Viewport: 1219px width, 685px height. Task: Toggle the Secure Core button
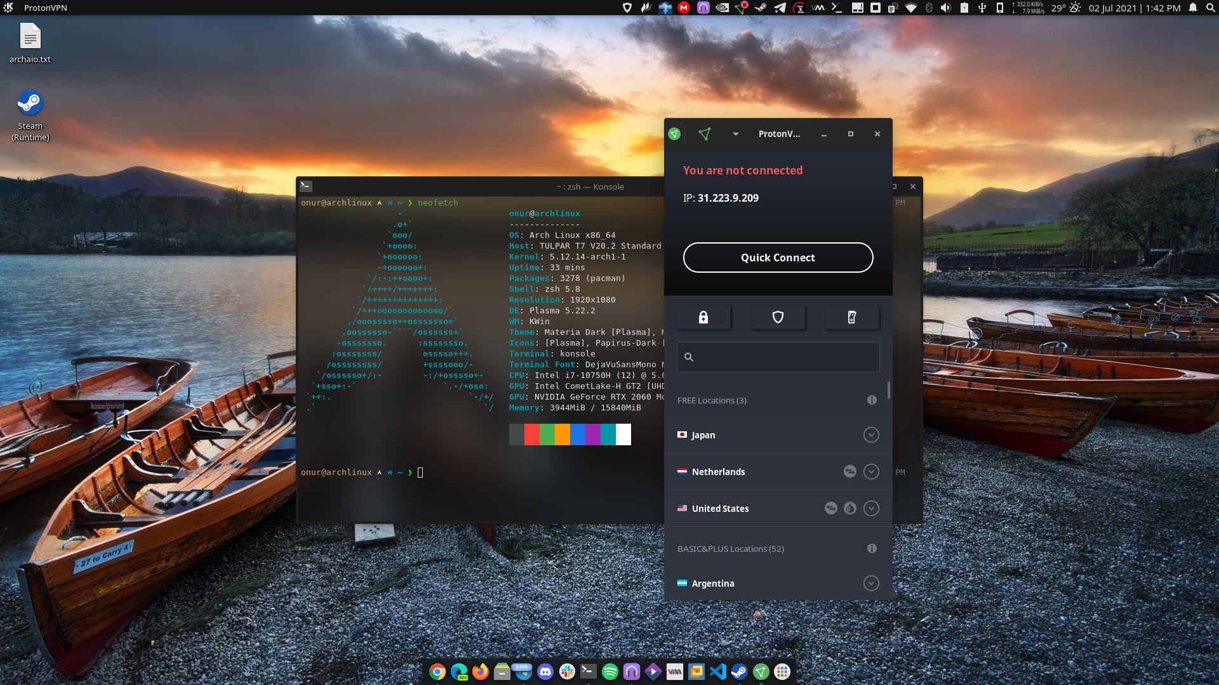click(852, 318)
